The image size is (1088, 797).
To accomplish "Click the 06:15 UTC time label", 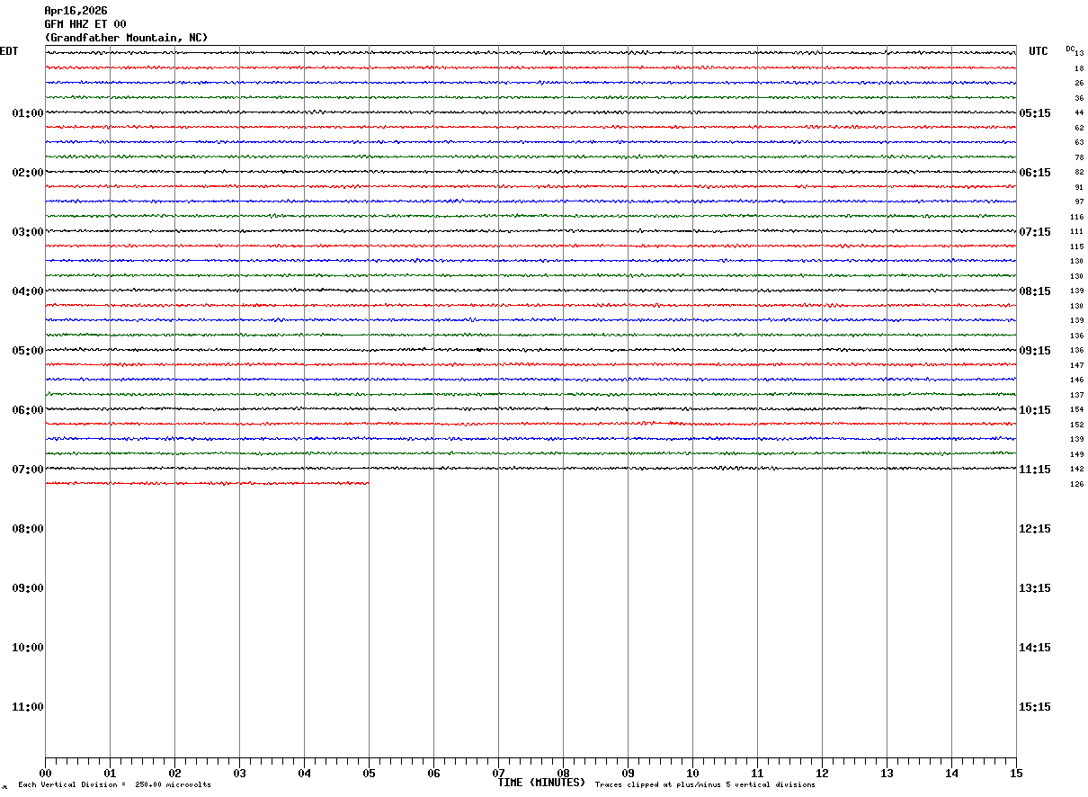I will 1034,173.
